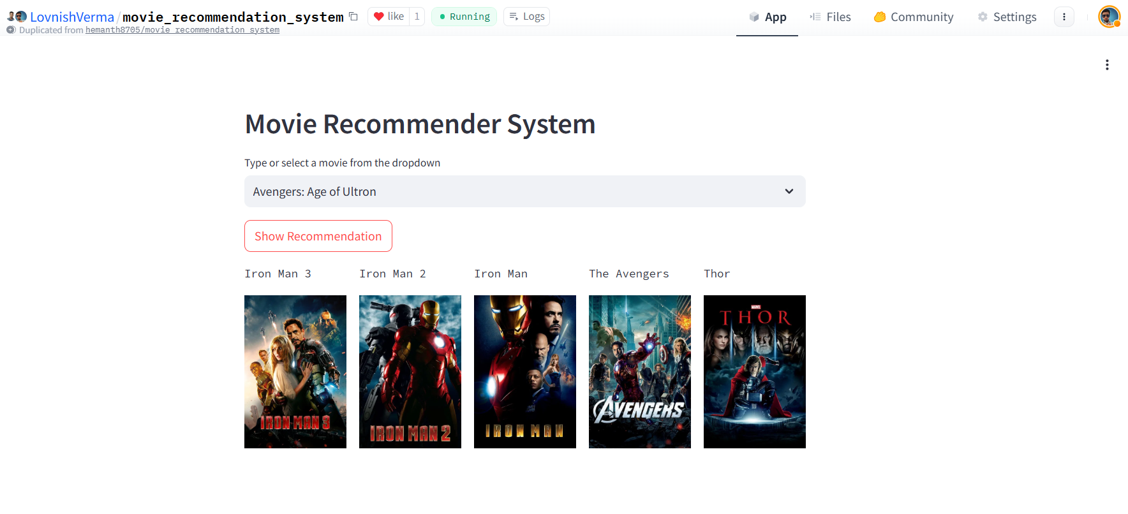Image resolution: width=1128 pixels, height=514 pixels.
Task: Click the App tab cube icon
Action: [x=754, y=17]
